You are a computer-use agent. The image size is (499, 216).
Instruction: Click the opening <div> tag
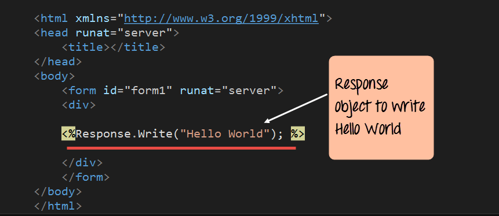pos(79,105)
